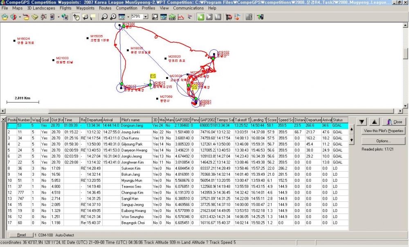Image resolution: width=409 pixels, height=247 pixels.
Task: Click the open file folder icon in toolbar
Action: click(x=5, y=17)
